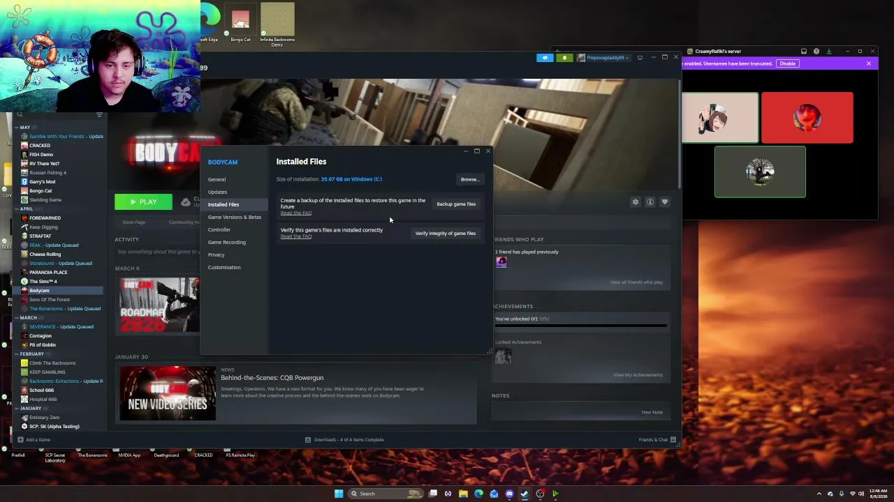Open the Windows Start menu

(339, 494)
